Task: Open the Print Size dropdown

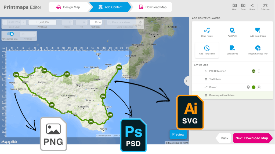Action: (x=28, y=34)
